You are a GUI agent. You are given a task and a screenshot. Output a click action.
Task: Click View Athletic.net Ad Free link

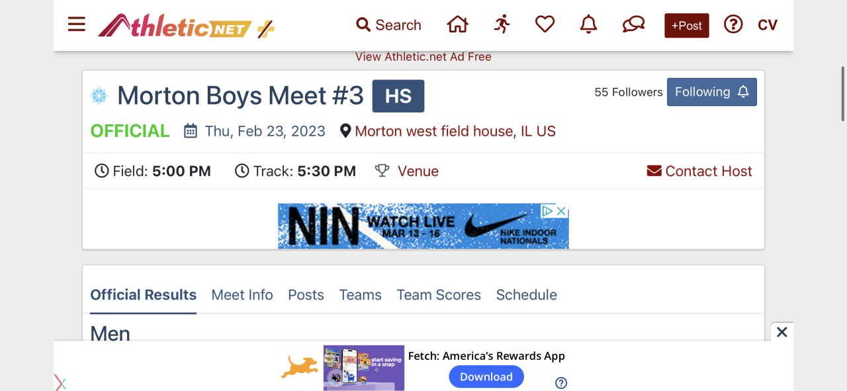(x=423, y=57)
